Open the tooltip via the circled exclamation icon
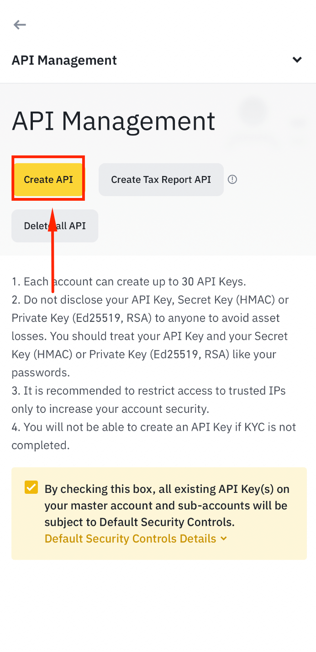 click(232, 179)
